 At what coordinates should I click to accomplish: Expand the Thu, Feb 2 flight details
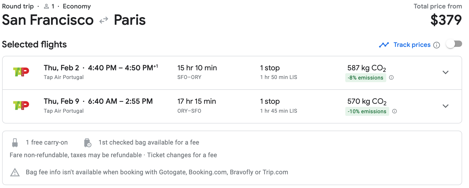click(x=445, y=72)
